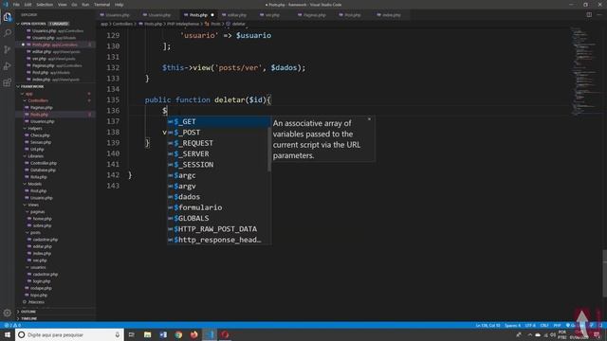Choose $http_response_header from the suggestion list
Image resolution: width=607 pixels, height=341 pixels.
coord(219,240)
